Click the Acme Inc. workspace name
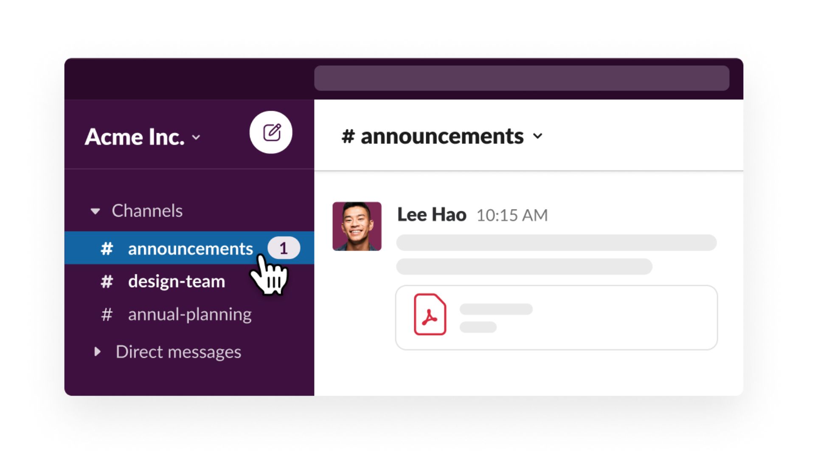 coord(135,137)
